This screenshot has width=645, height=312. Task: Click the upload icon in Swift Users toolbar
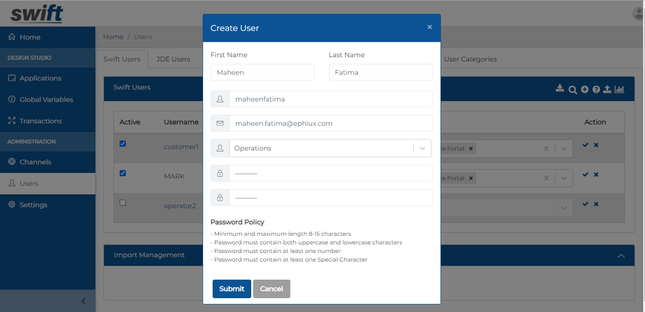(x=607, y=89)
